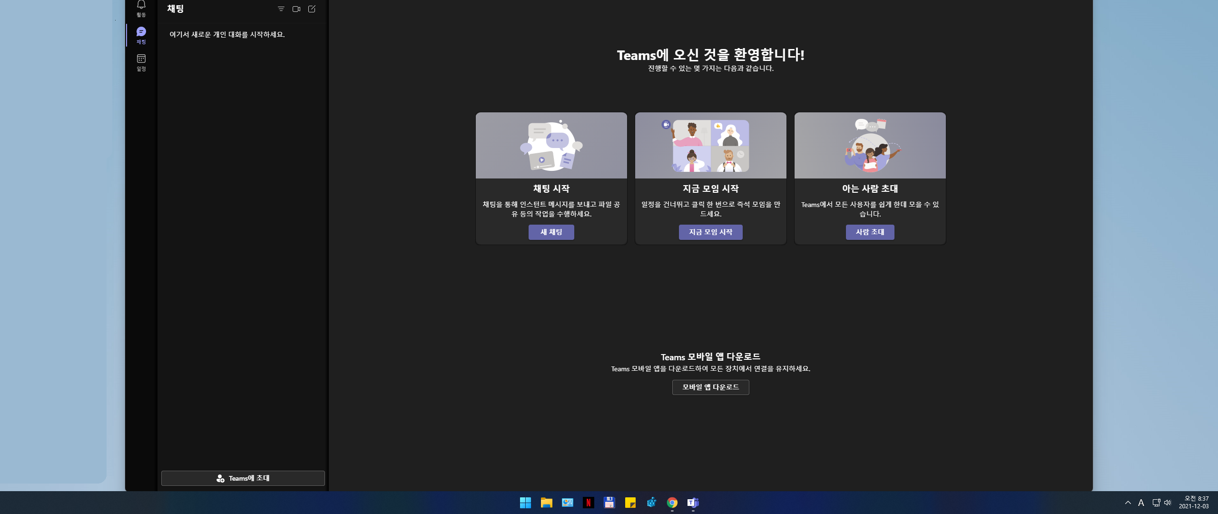
Task: Click the Microsoft Teams taskbar icon
Action: 693,503
